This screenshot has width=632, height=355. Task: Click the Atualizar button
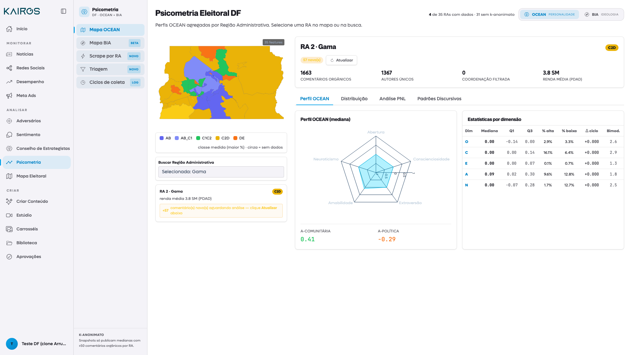(341, 60)
